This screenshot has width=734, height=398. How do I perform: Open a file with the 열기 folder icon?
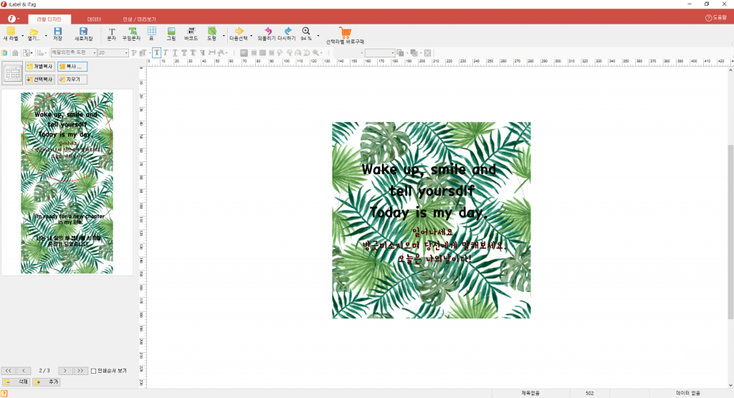tap(33, 34)
